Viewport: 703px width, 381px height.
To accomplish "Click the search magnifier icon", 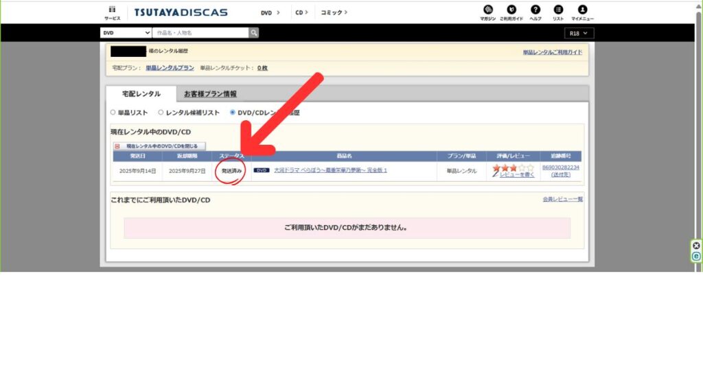I will pyautogui.click(x=254, y=32).
